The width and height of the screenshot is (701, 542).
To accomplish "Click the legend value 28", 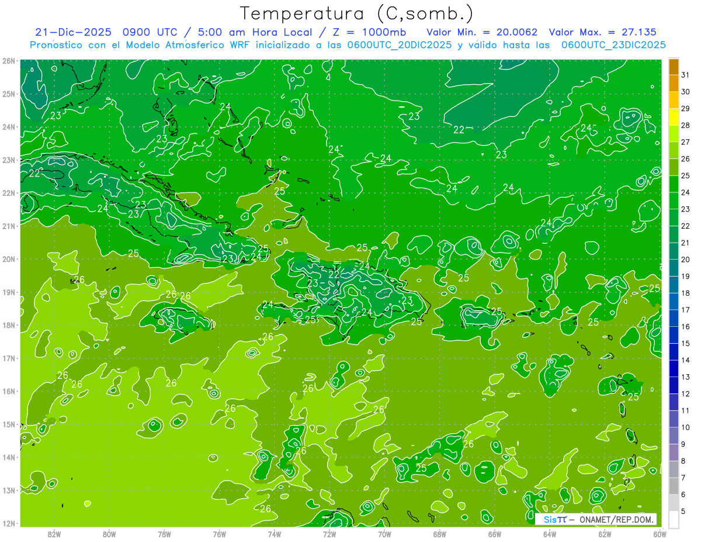I will [686, 125].
